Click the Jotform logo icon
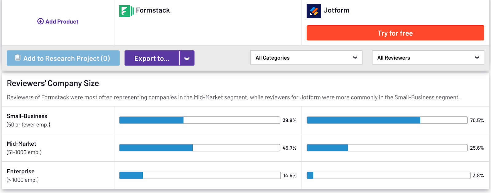 tap(314, 11)
